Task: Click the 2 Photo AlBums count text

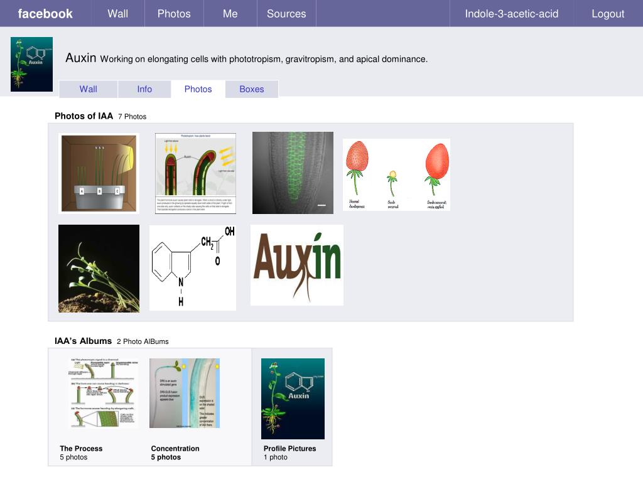Action: coord(143,341)
